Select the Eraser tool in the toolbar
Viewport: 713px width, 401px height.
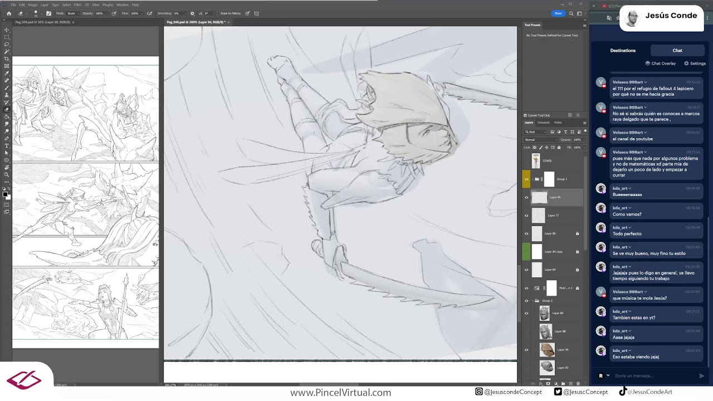pyautogui.click(x=7, y=110)
